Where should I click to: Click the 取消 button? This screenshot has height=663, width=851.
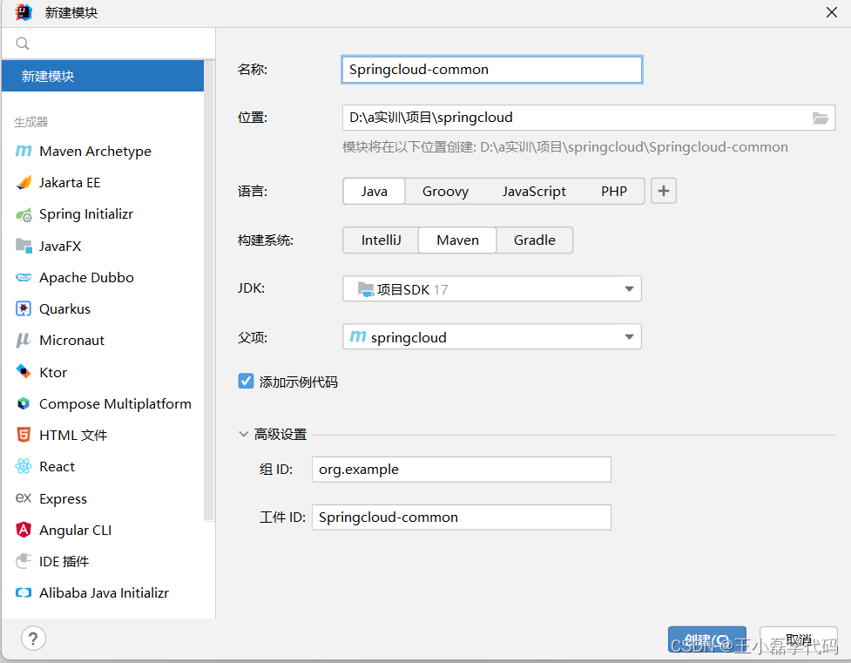click(798, 639)
